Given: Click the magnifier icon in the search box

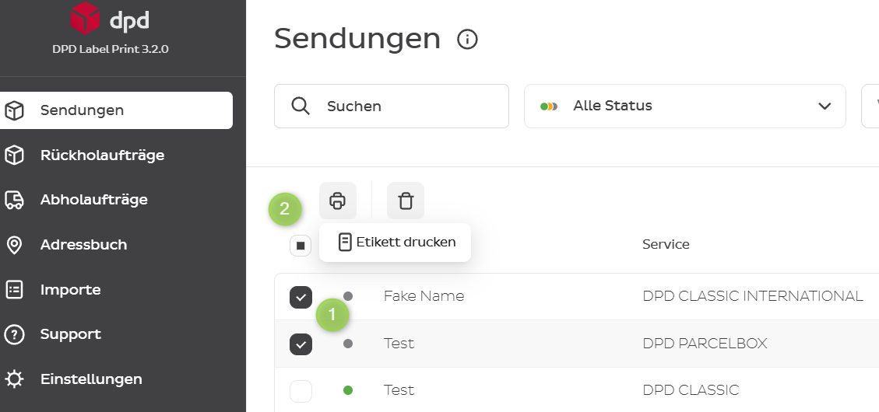Looking at the screenshot, I should tap(301, 106).
